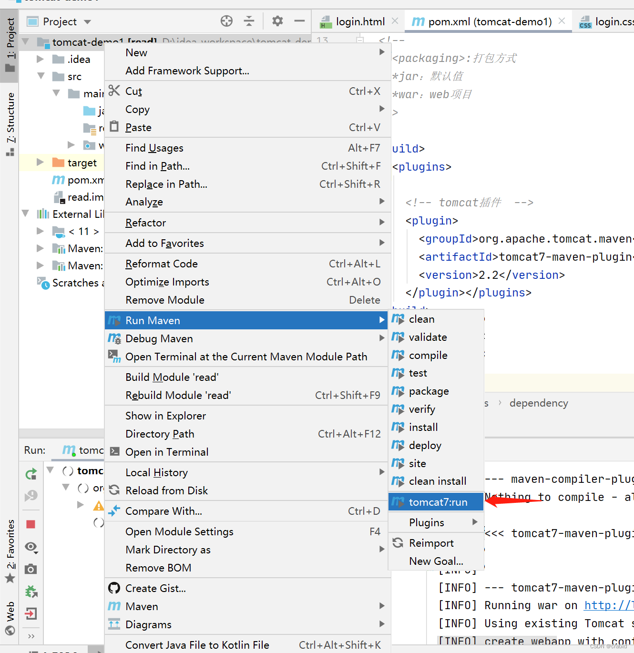Open Project view dropdown
The width and height of the screenshot is (634, 653).
pos(87,22)
